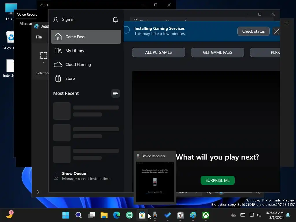The height and width of the screenshot is (222, 296).
Task: Go to Cloud Gaming section
Action: 86,64
